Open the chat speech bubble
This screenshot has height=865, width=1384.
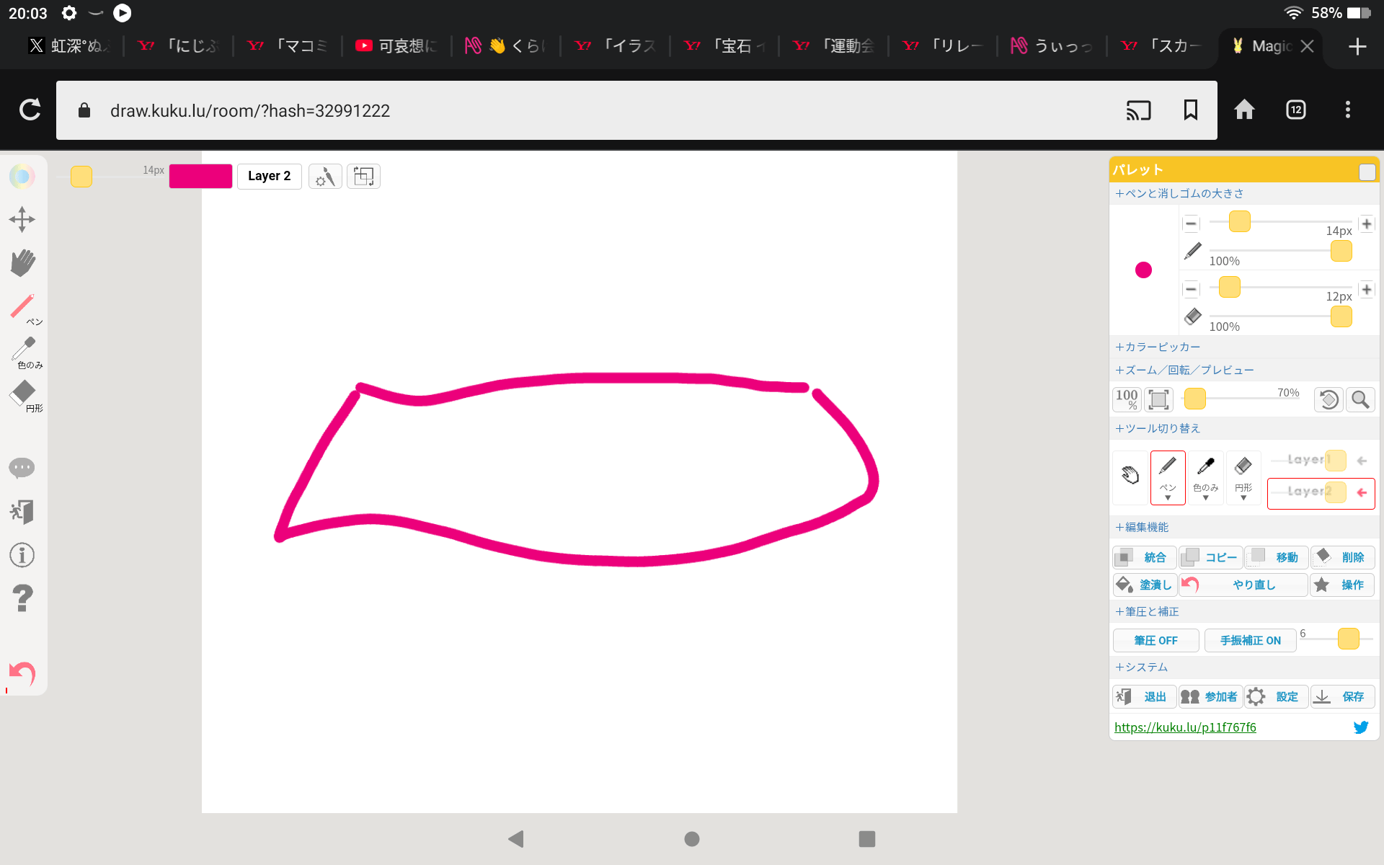(x=22, y=468)
